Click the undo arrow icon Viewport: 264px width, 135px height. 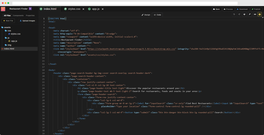click(234, 15)
